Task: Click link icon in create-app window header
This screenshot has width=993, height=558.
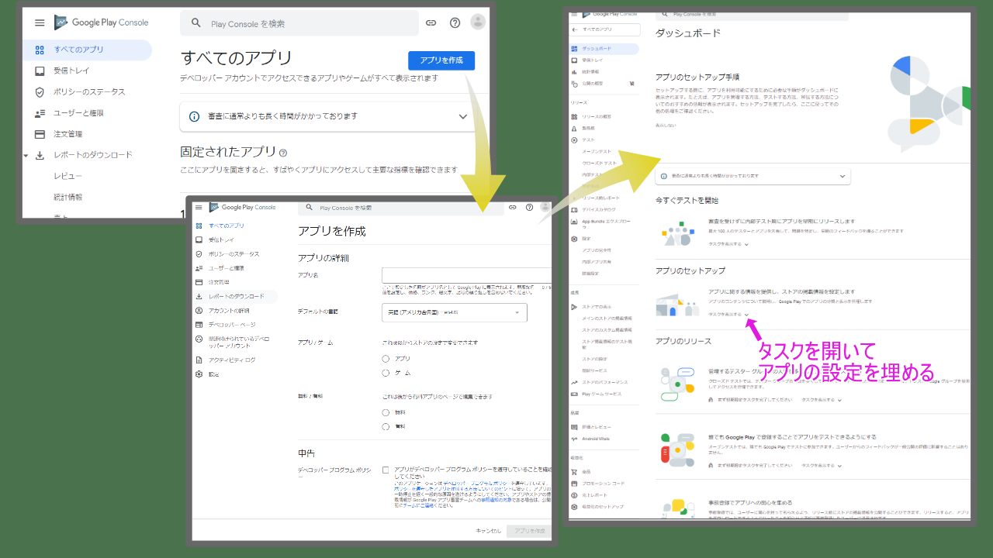Action: click(513, 208)
